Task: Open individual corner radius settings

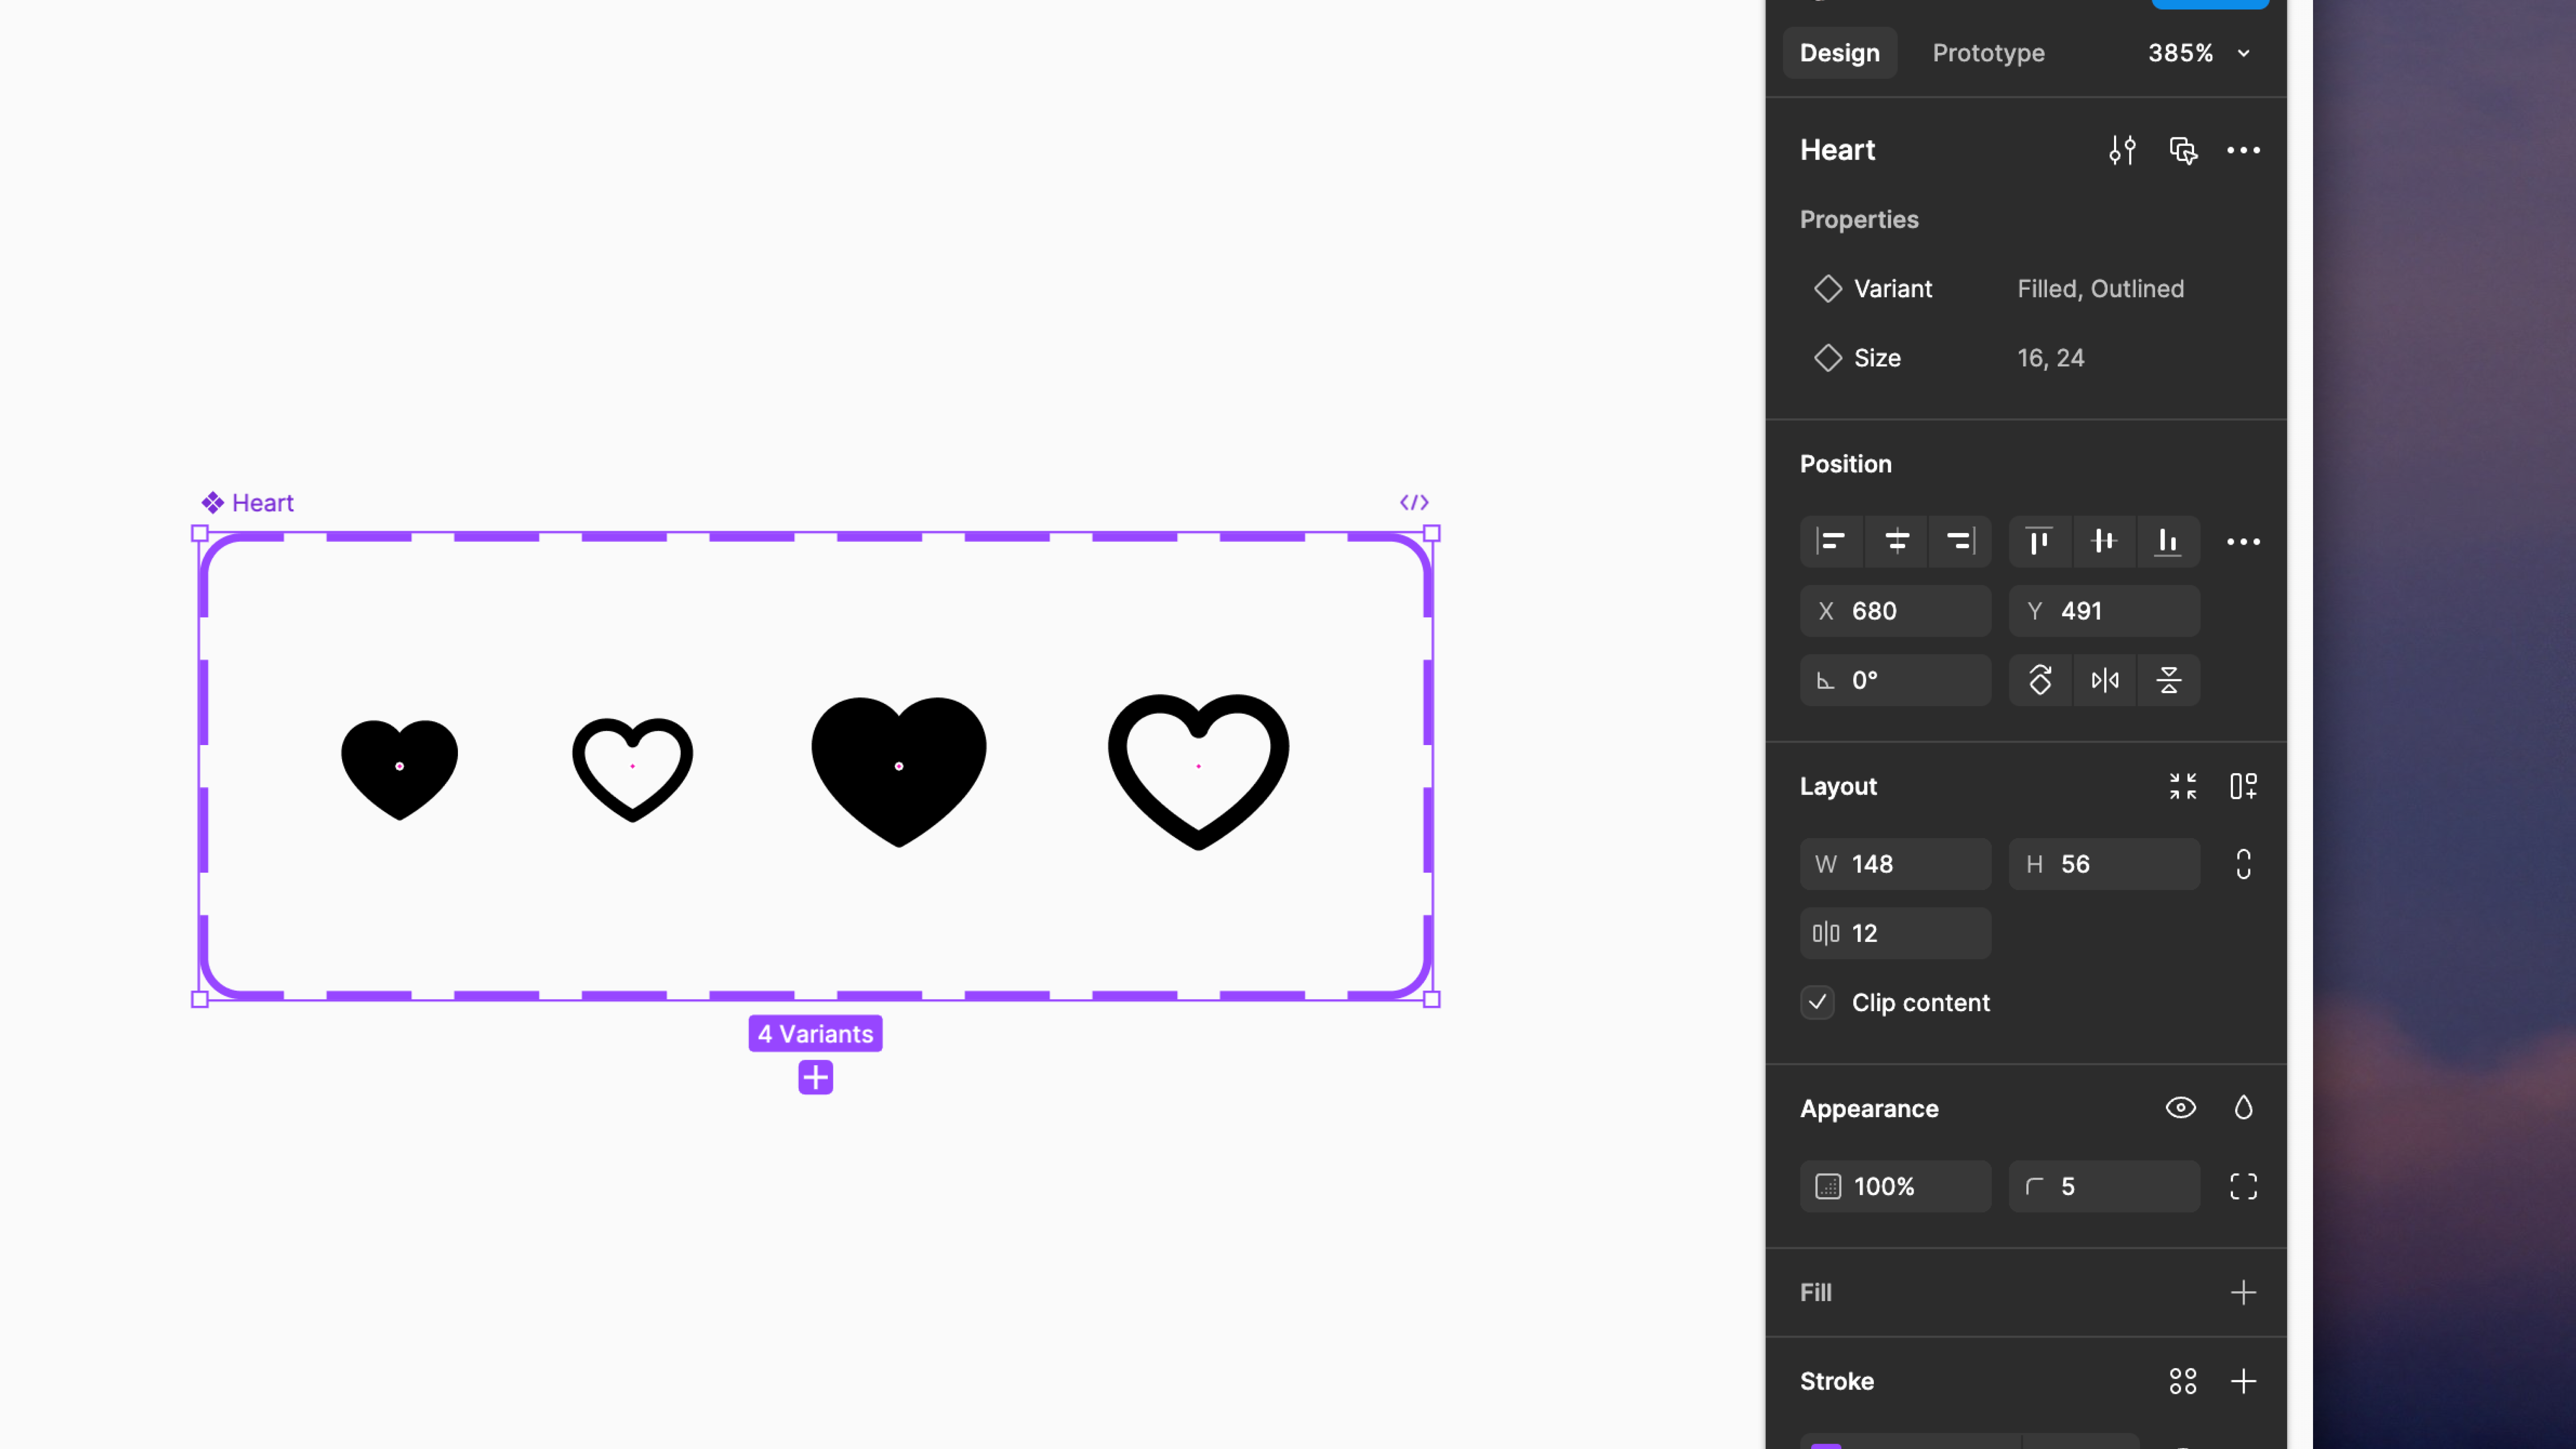Action: [x=2243, y=1186]
